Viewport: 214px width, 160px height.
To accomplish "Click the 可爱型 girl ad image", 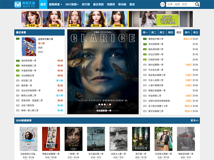I will tap(31, 19).
